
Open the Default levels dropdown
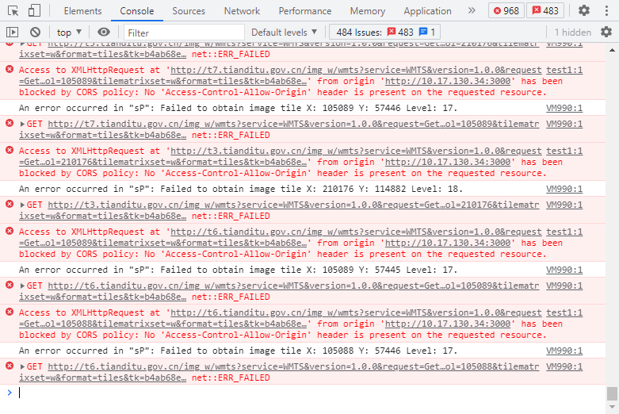tap(285, 33)
